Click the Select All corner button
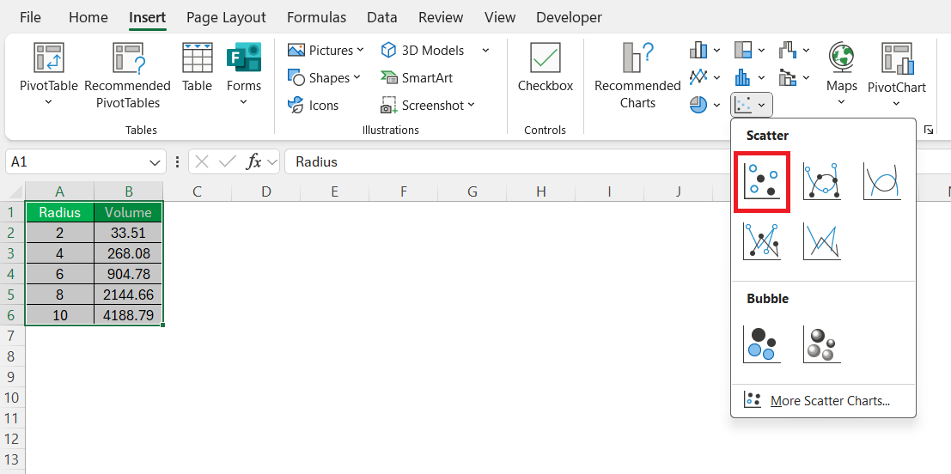The width and height of the screenshot is (951, 474). point(12,191)
